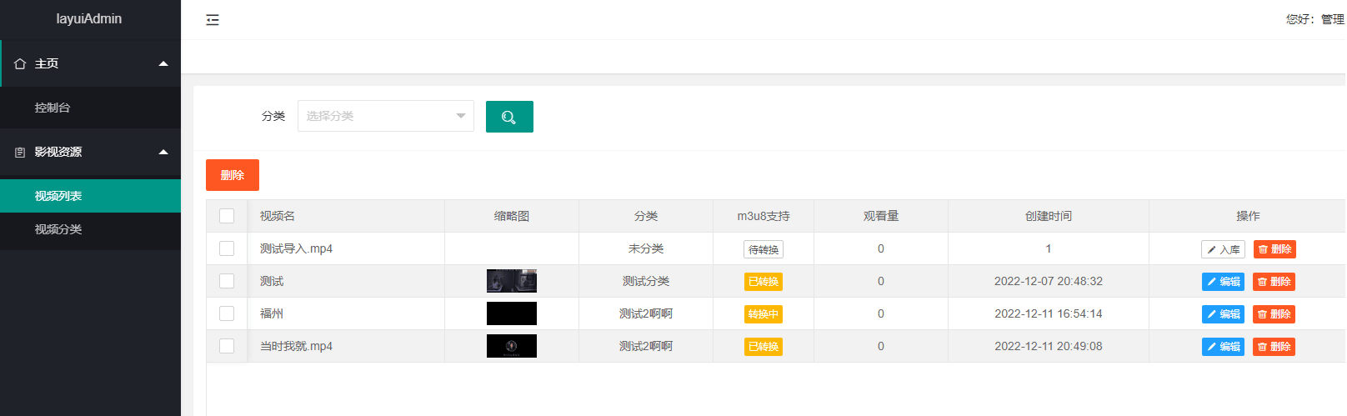Click trash 删除 button for 当时我就.mp4
Screen dimensions: 1347x416
1274,347
